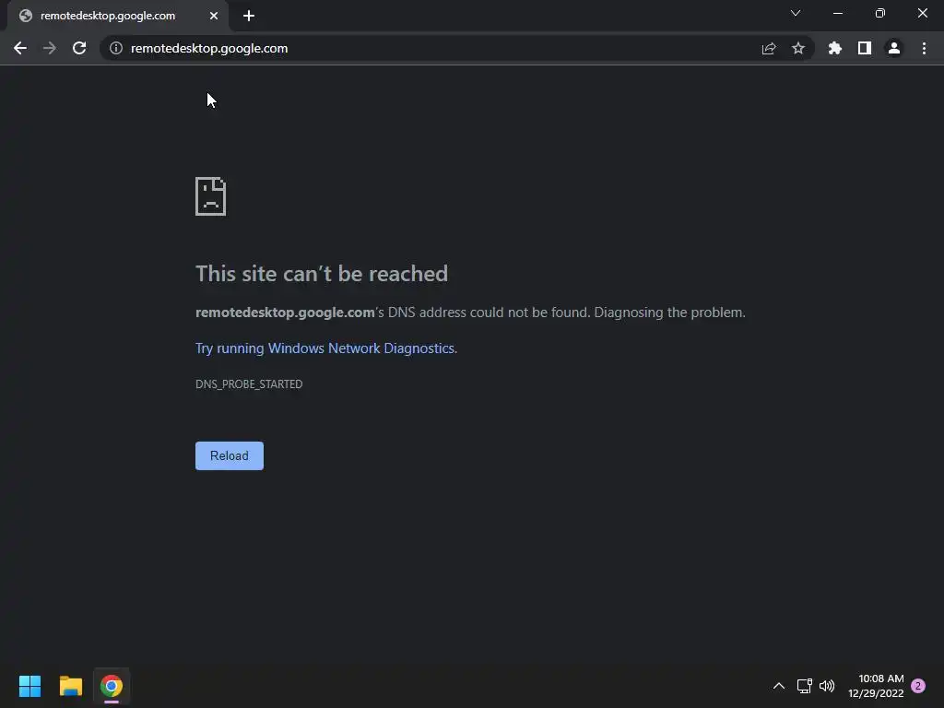Click the "This site can't be reached" heading
The height and width of the screenshot is (708, 944).
322,274
